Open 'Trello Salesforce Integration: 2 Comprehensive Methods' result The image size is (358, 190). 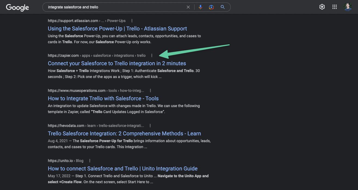pos(124,133)
